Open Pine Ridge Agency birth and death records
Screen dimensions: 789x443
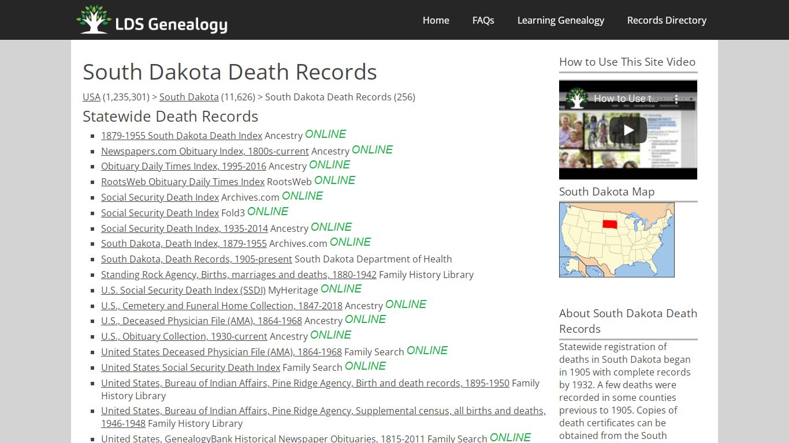point(305,383)
